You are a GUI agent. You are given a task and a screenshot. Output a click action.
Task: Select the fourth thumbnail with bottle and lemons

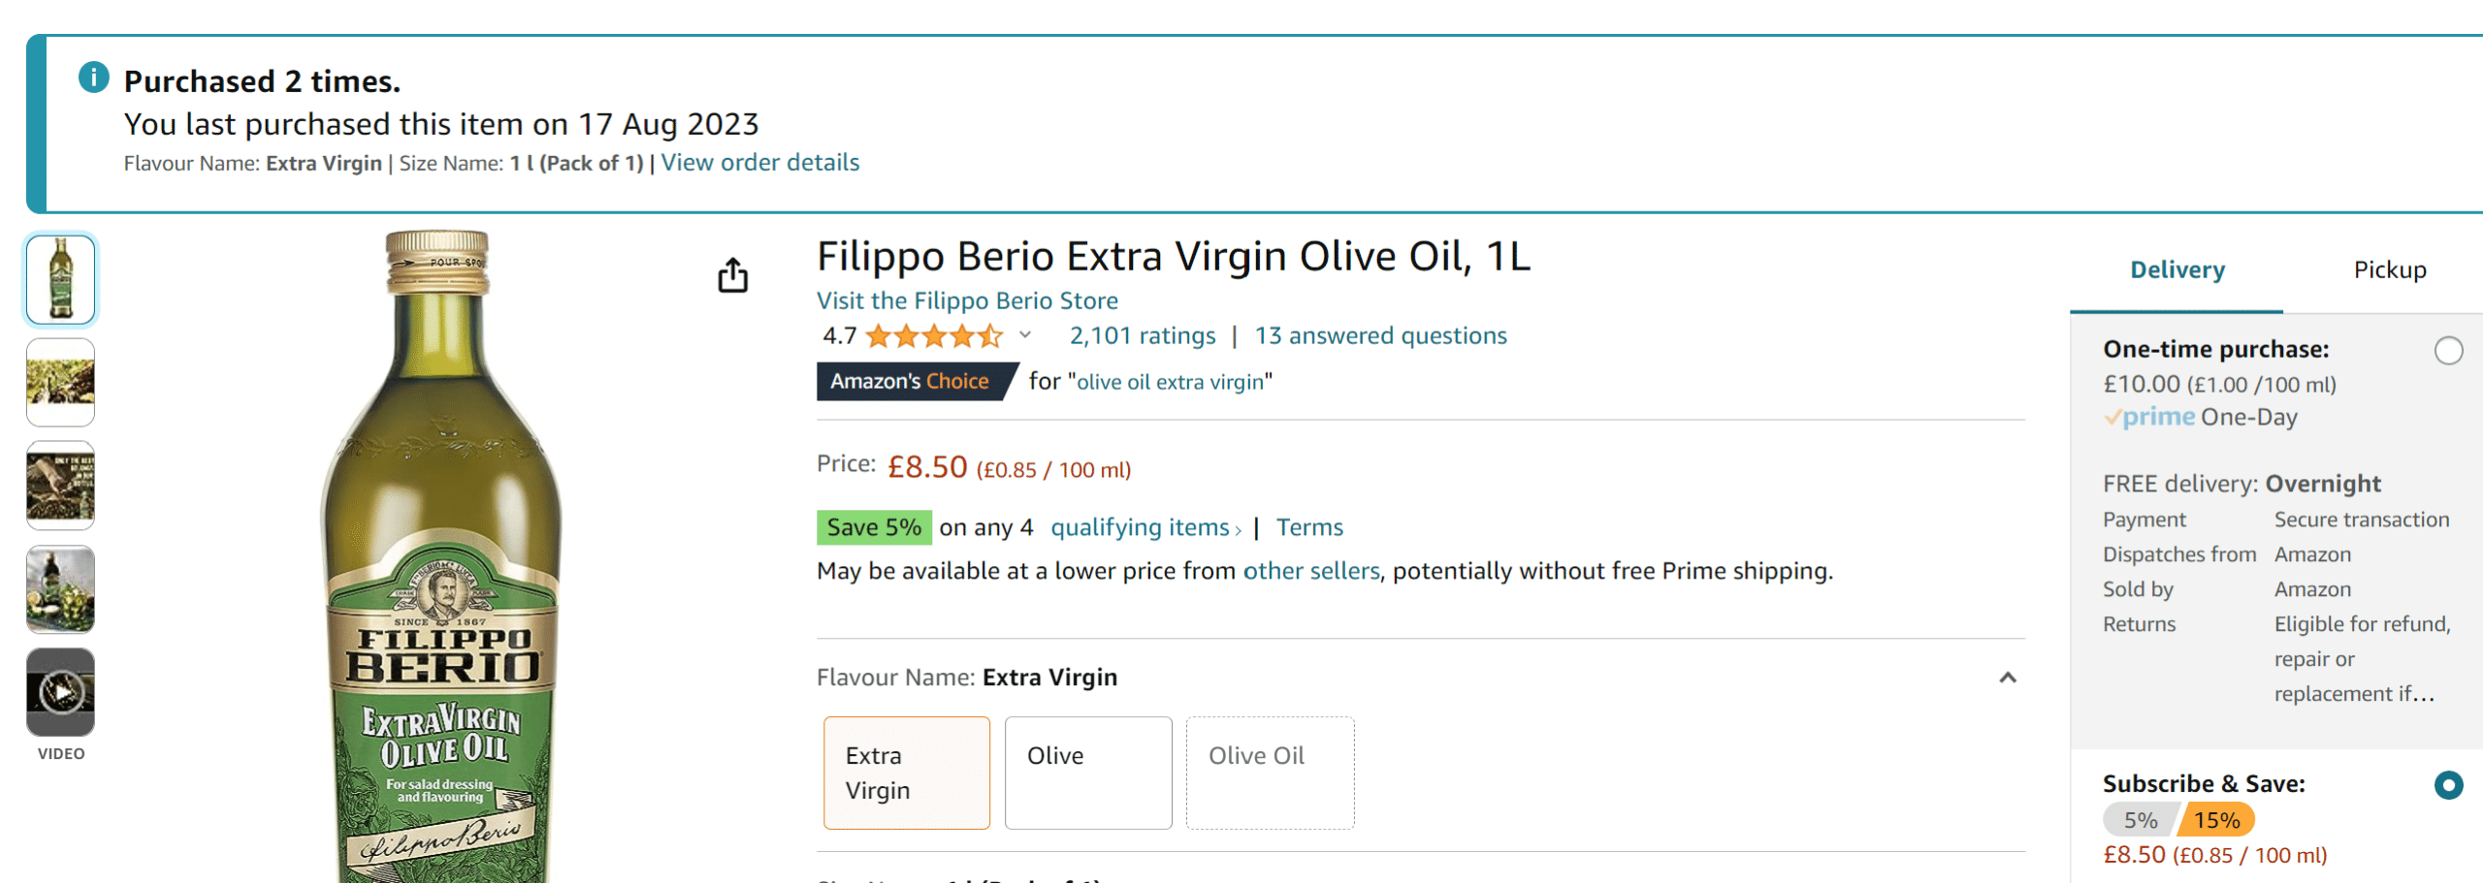tap(61, 589)
